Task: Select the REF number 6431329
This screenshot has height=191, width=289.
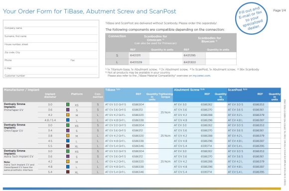Action: click(x=136, y=62)
